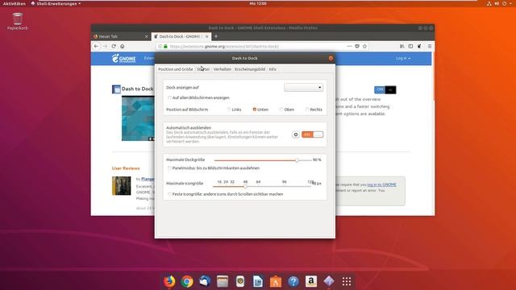The height and width of the screenshot is (290, 516).
Task: Launch Rhythmbox from the dock
Action: tap(240, 281)
